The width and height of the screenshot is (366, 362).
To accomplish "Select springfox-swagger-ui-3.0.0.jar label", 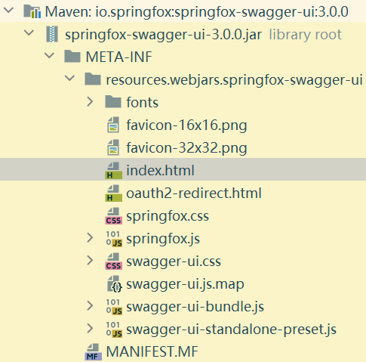I will pyautogui.click(x=164, y=35).
